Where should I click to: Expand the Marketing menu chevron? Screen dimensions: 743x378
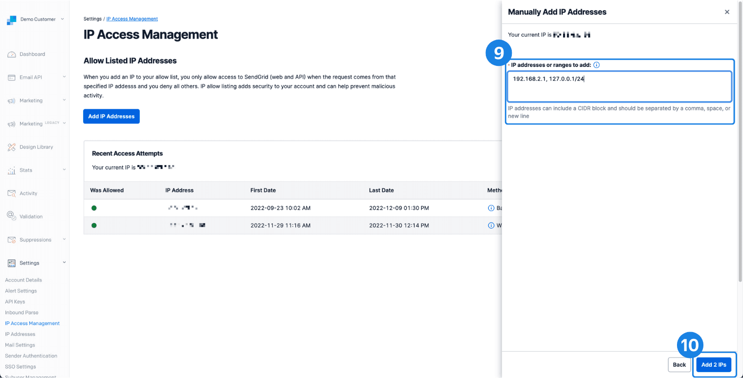click(64, 101)
